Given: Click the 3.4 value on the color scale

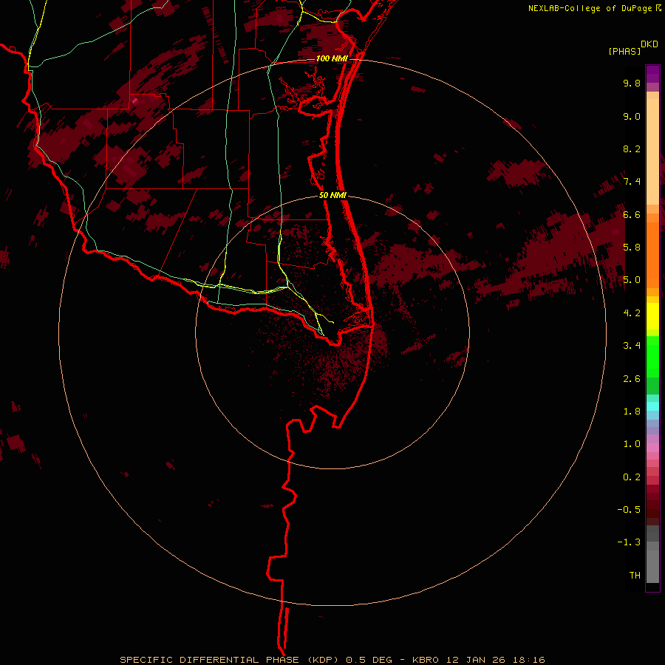Looking at the screenshot, I should pyautogui.click(x=632, y=346).
